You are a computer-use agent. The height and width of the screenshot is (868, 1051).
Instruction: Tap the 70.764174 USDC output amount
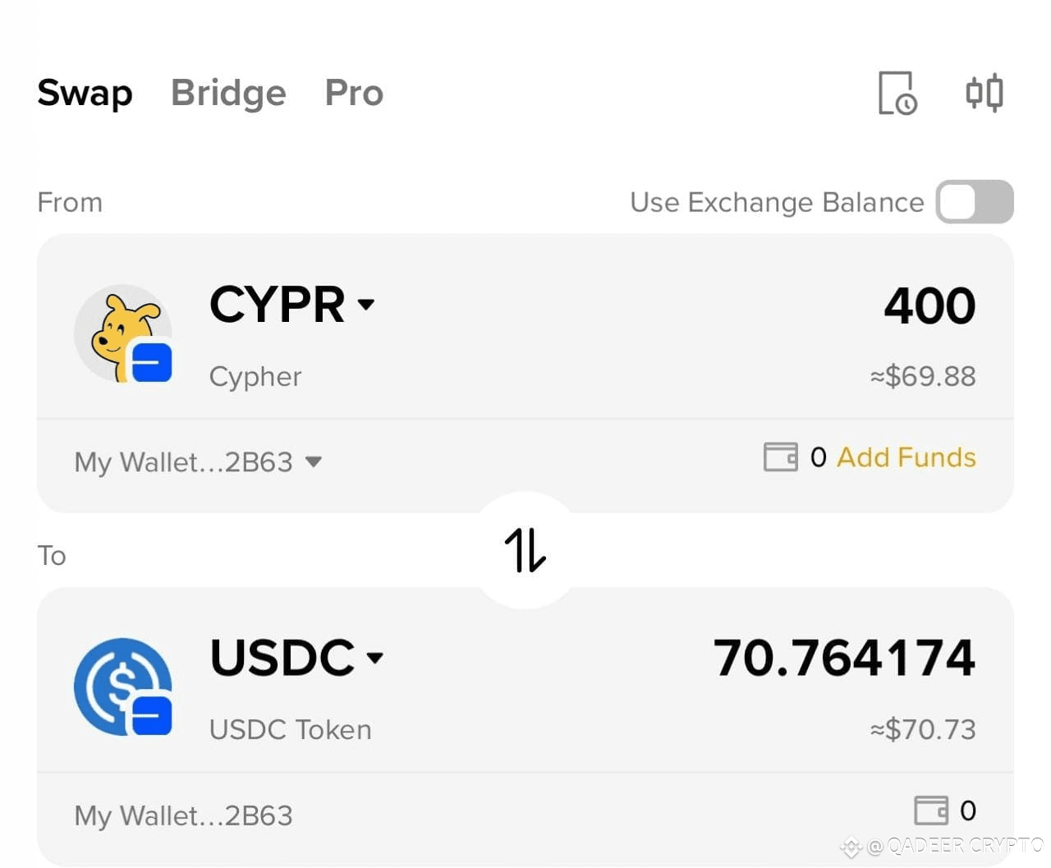(x=845, y=658)
